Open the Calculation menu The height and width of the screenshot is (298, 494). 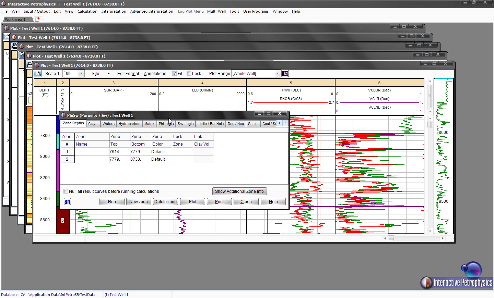coord(87,11)
